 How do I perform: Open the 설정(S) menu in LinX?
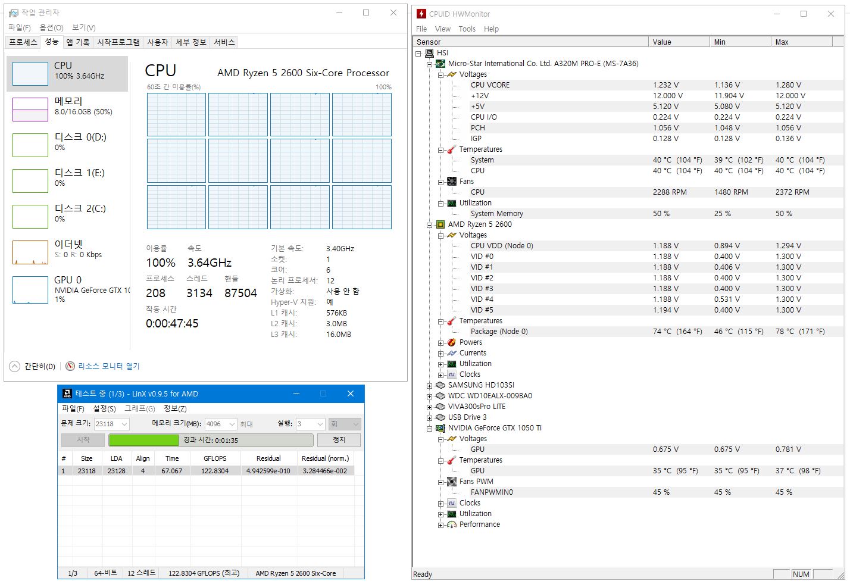(x=105, y=408)
